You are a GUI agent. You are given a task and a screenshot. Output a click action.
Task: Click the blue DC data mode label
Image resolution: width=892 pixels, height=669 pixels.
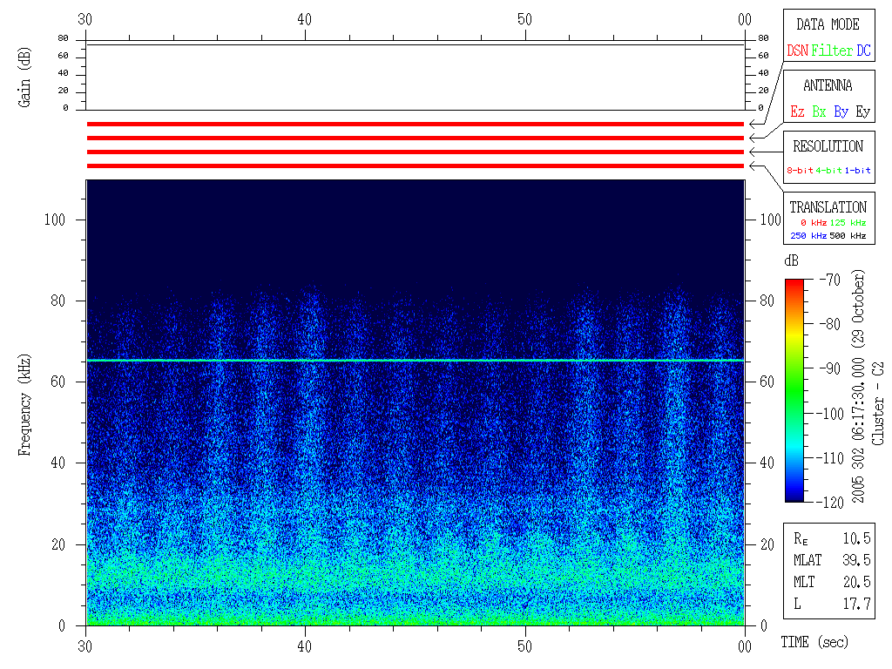click(863, 51)
